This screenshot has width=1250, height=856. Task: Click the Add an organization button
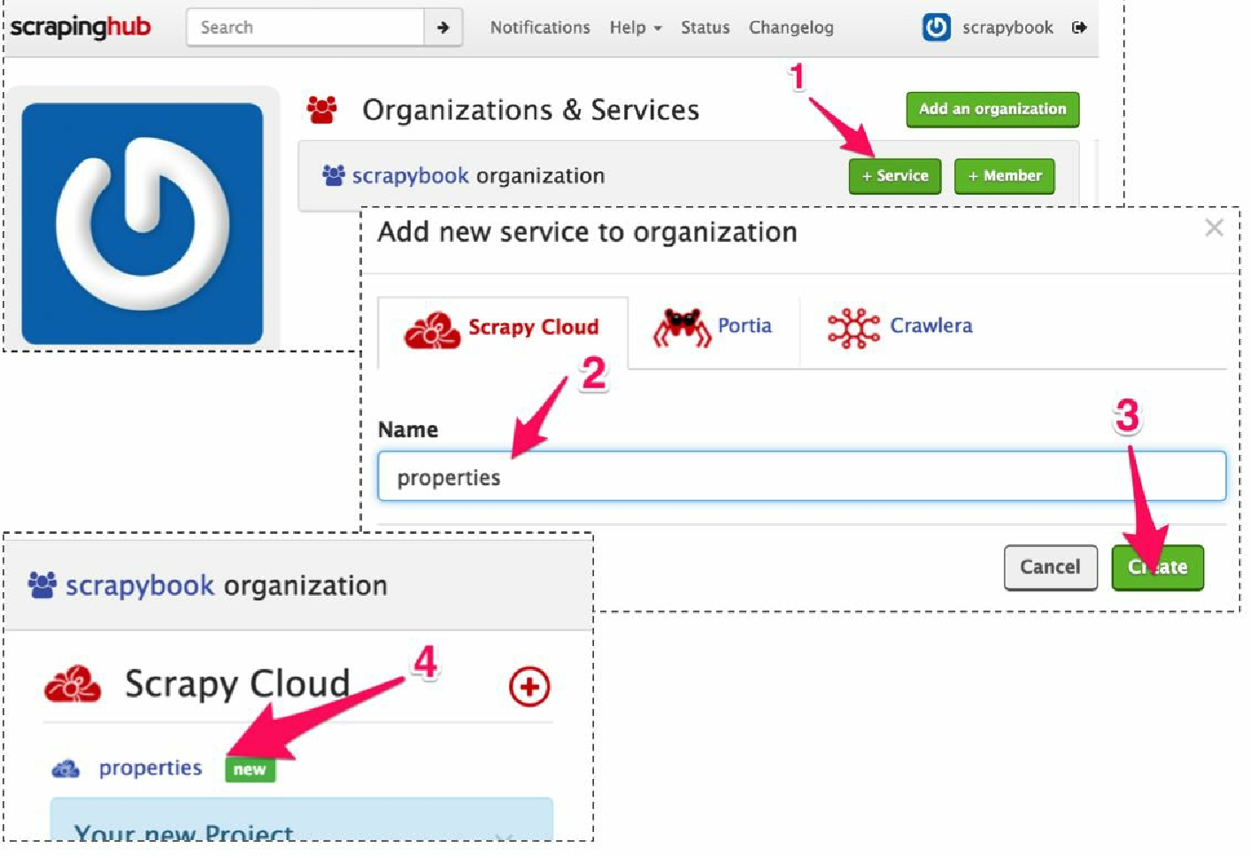(x=992, y=109)
